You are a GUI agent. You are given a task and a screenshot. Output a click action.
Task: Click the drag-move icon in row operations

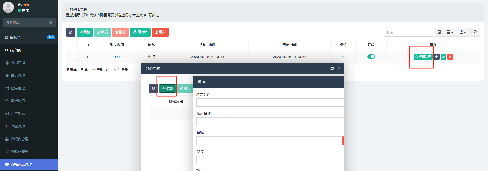point(437,57)
